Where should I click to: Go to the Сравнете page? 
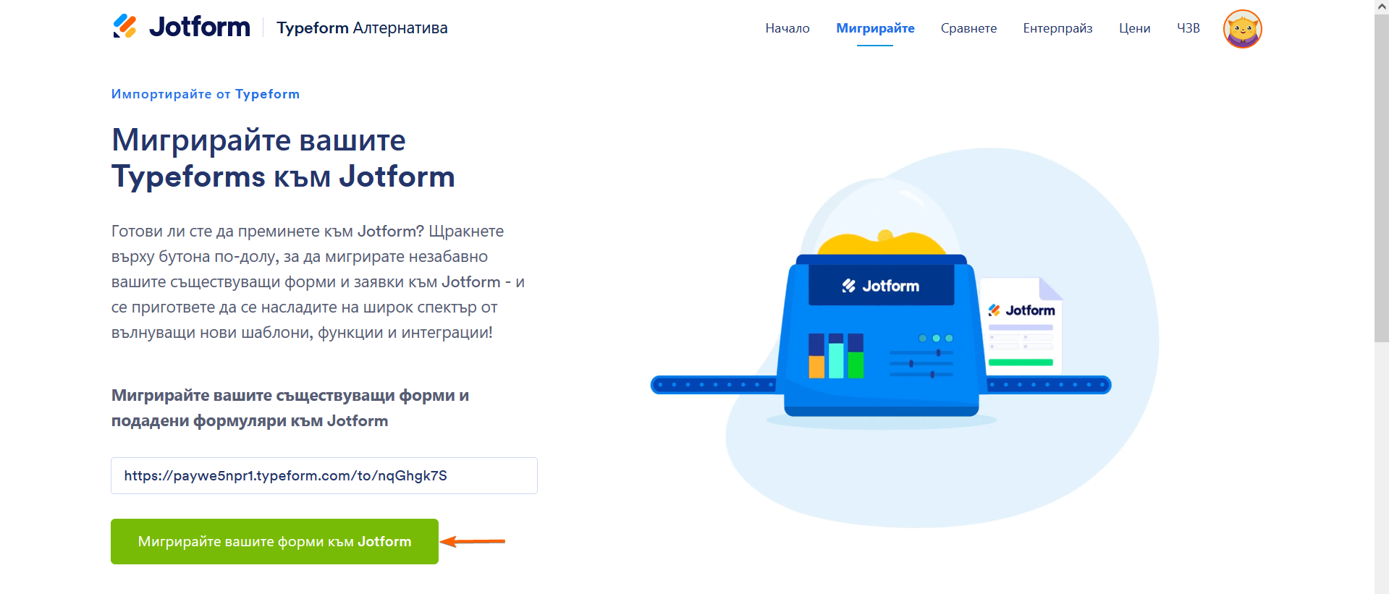point(968,28)
